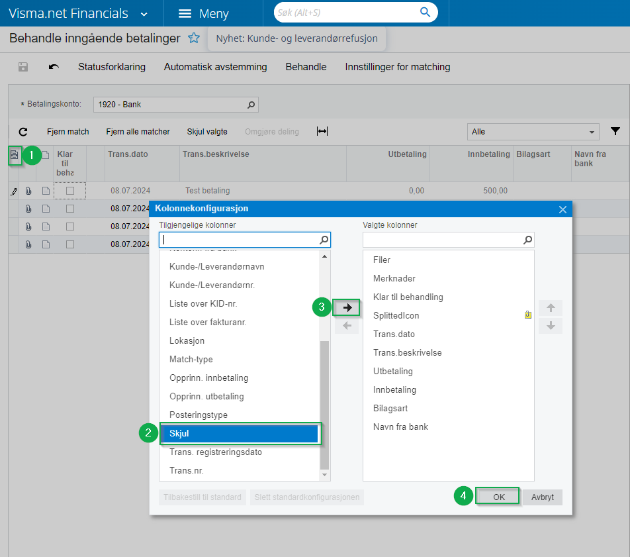Click Tilbakestill til standard button
The height and width of the screenshot is (557, 630).
(x=202, y=497)
